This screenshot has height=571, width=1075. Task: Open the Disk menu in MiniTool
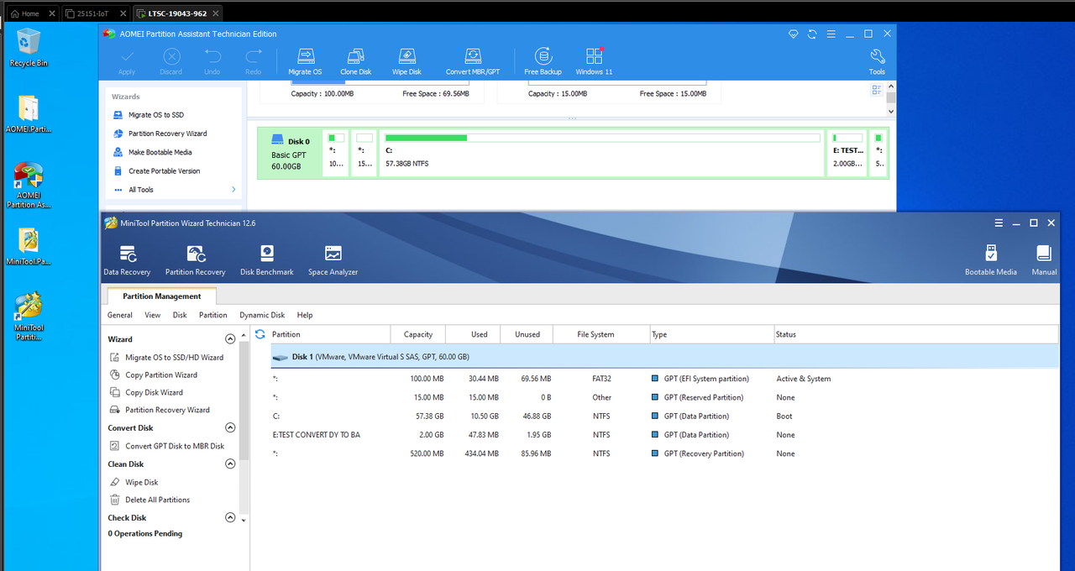[x=180, y=315]
